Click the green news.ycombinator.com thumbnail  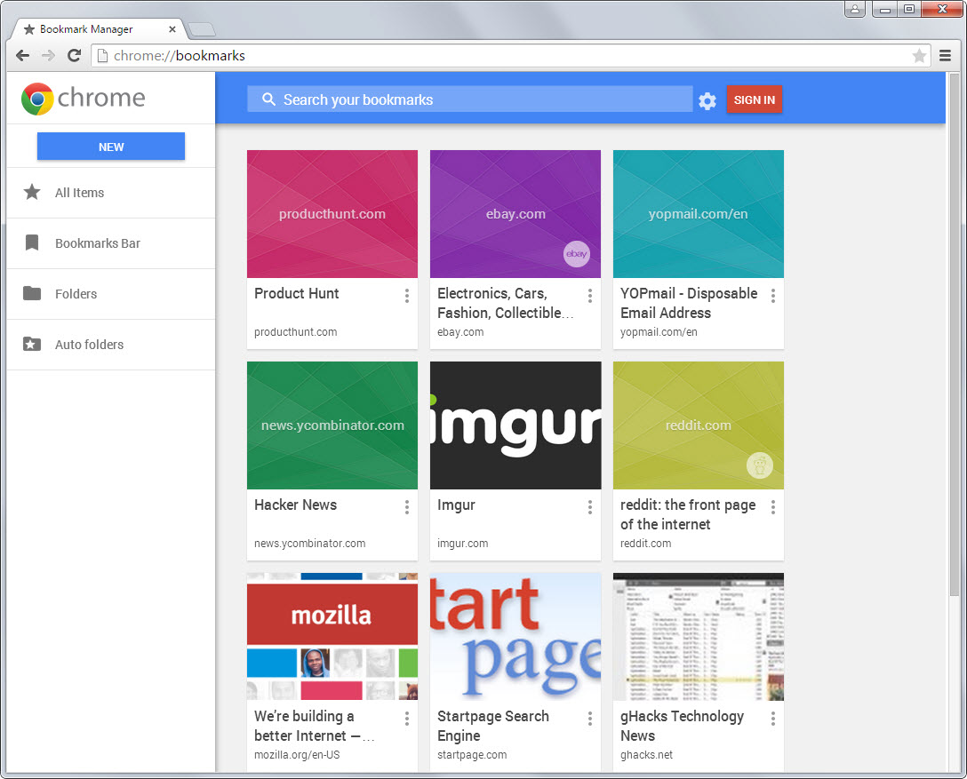coord(332,425)
